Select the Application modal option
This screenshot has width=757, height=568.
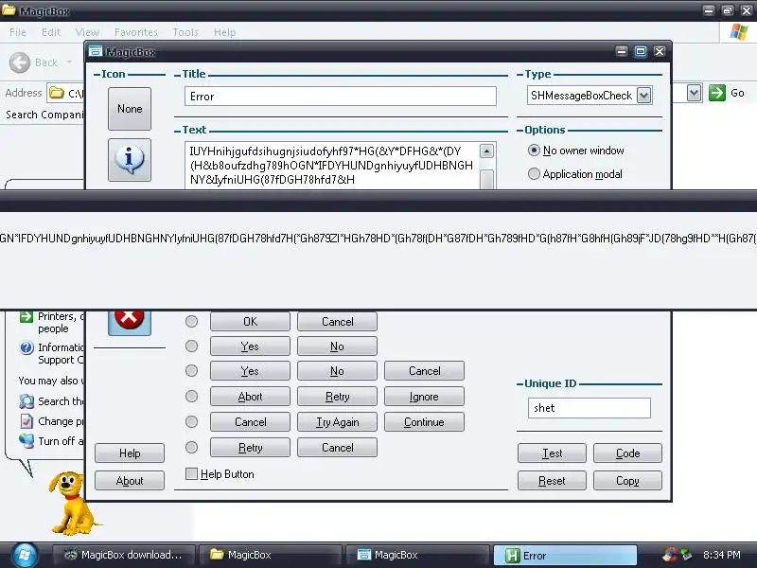pos(534,174)
